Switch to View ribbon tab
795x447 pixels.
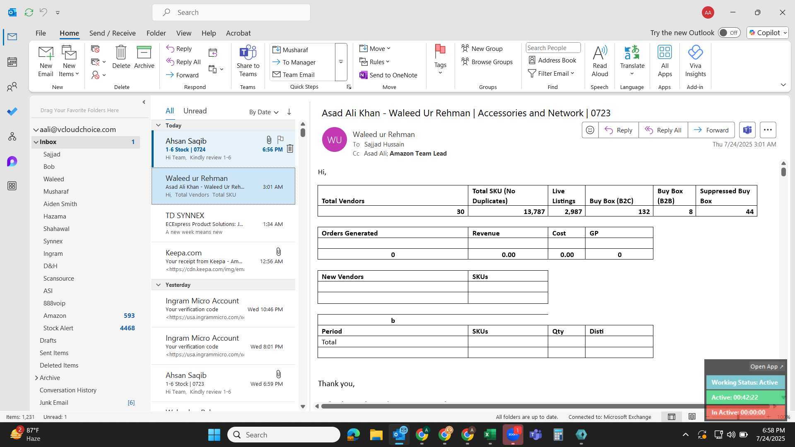tap(184, 33)
